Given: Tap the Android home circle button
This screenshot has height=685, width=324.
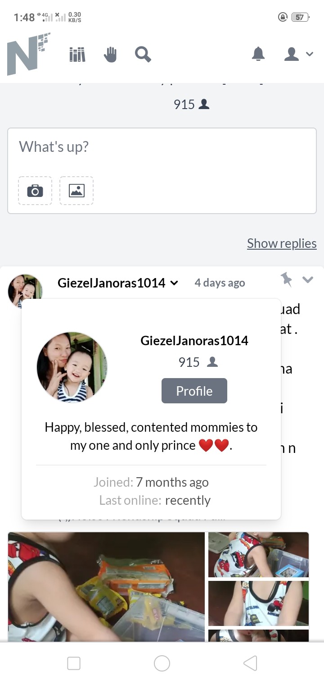Looking at the screenshot, I should pyautogui.click(x=162, y=663).
